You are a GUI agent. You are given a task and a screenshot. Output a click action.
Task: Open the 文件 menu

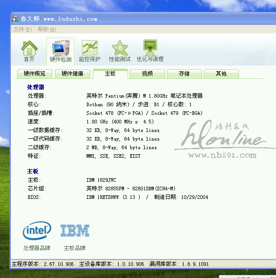[23, 29]
